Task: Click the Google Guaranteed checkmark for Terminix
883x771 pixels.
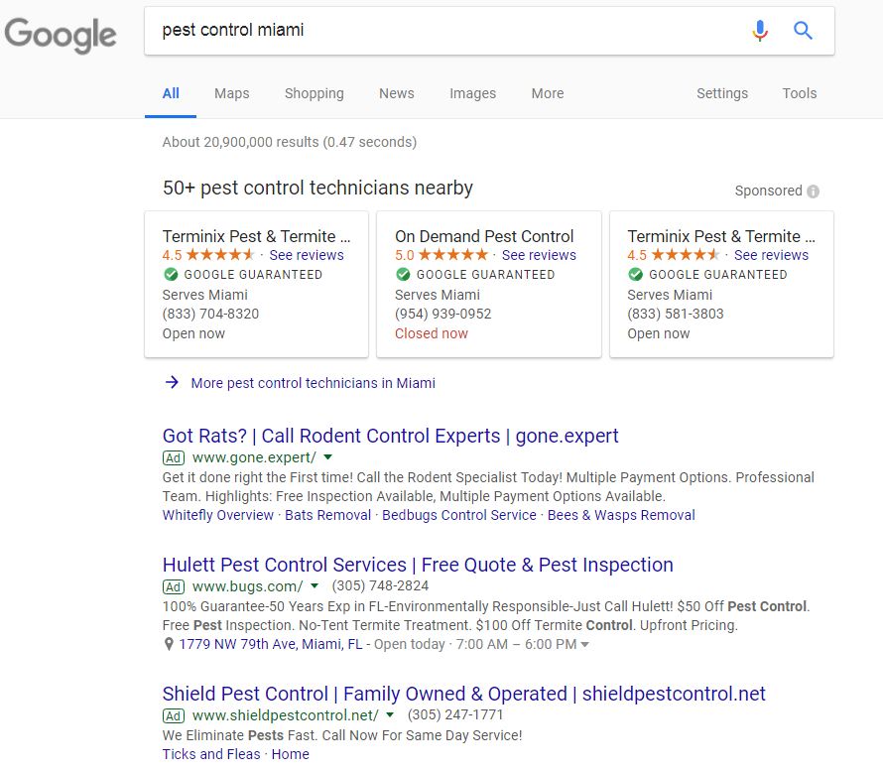Action: (170, 275)
